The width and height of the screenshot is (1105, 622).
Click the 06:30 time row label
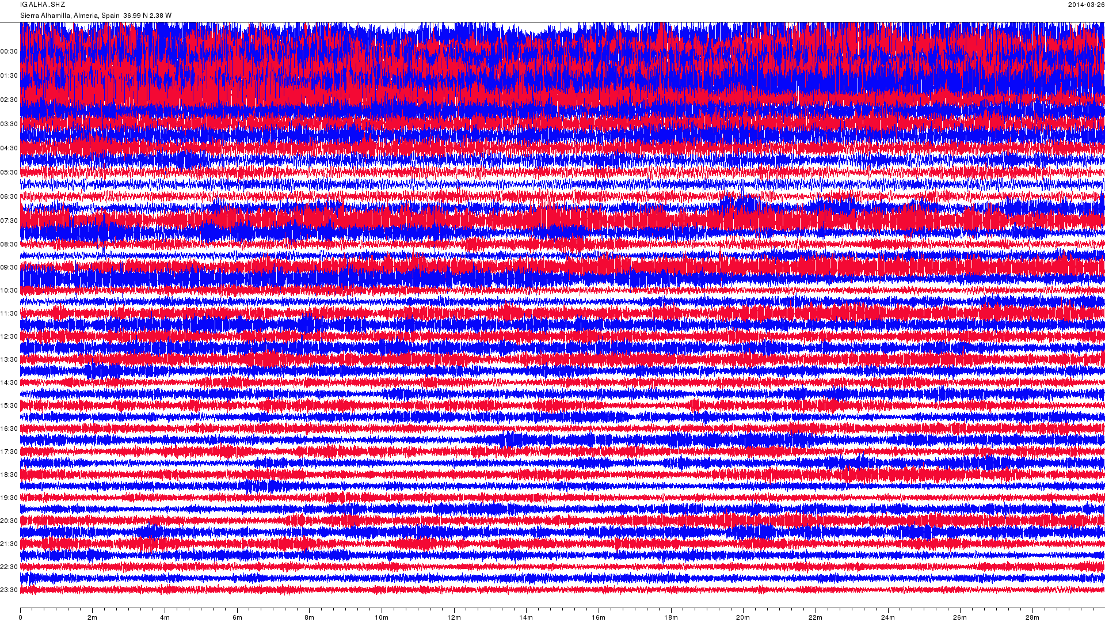[x=9, y=197]
